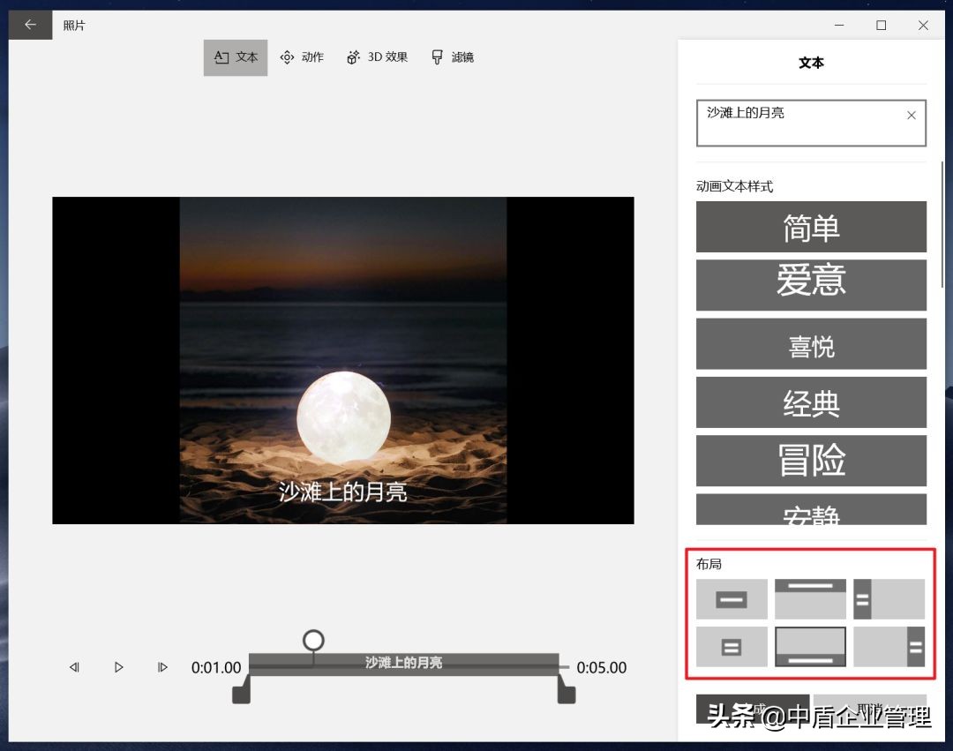The height and width of the screenshot is (751, 953).
Task: Select the bottom-center text layout option
Action: coord(810,647)
